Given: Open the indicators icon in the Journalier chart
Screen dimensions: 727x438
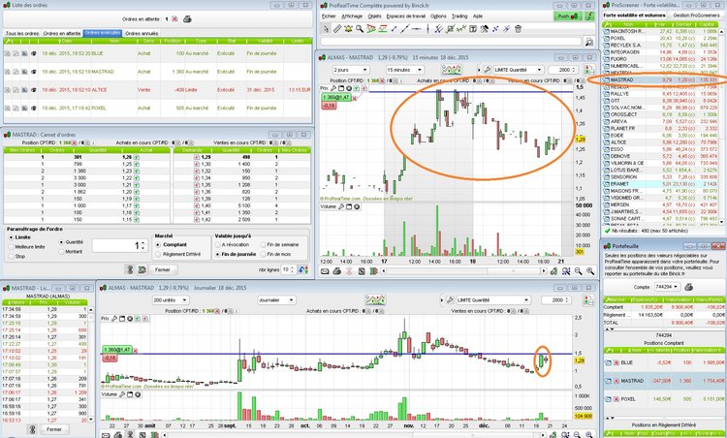Looking at the screenshot, I should pyautogui.click(x=374, y=299).
